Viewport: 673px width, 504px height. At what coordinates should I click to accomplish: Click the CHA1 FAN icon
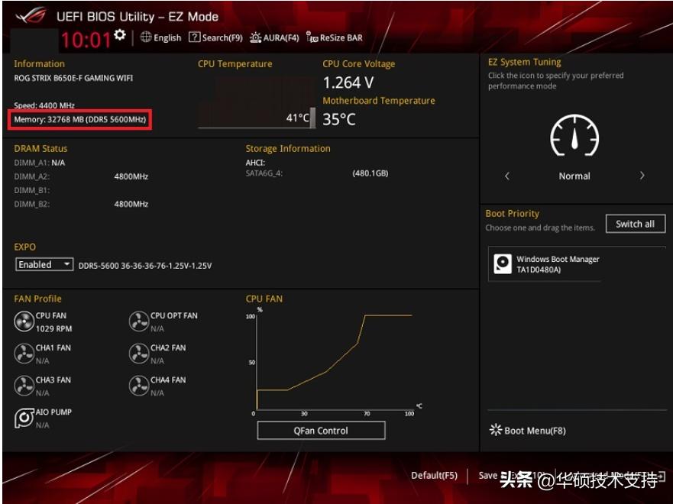click(x=24, y=354)
